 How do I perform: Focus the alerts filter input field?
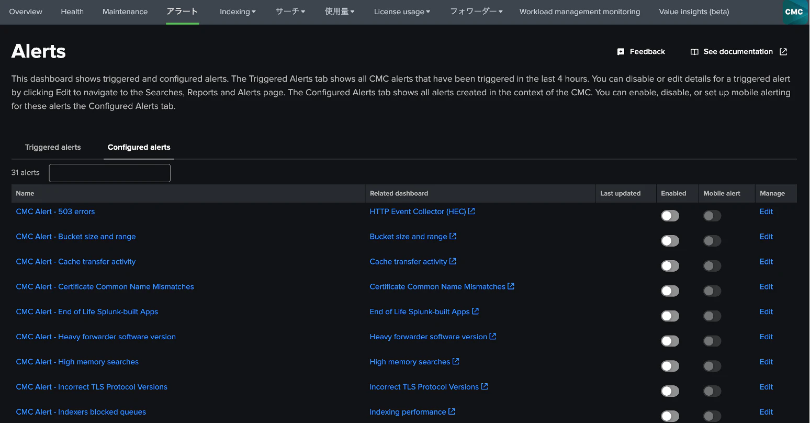(x=110, y=173)
